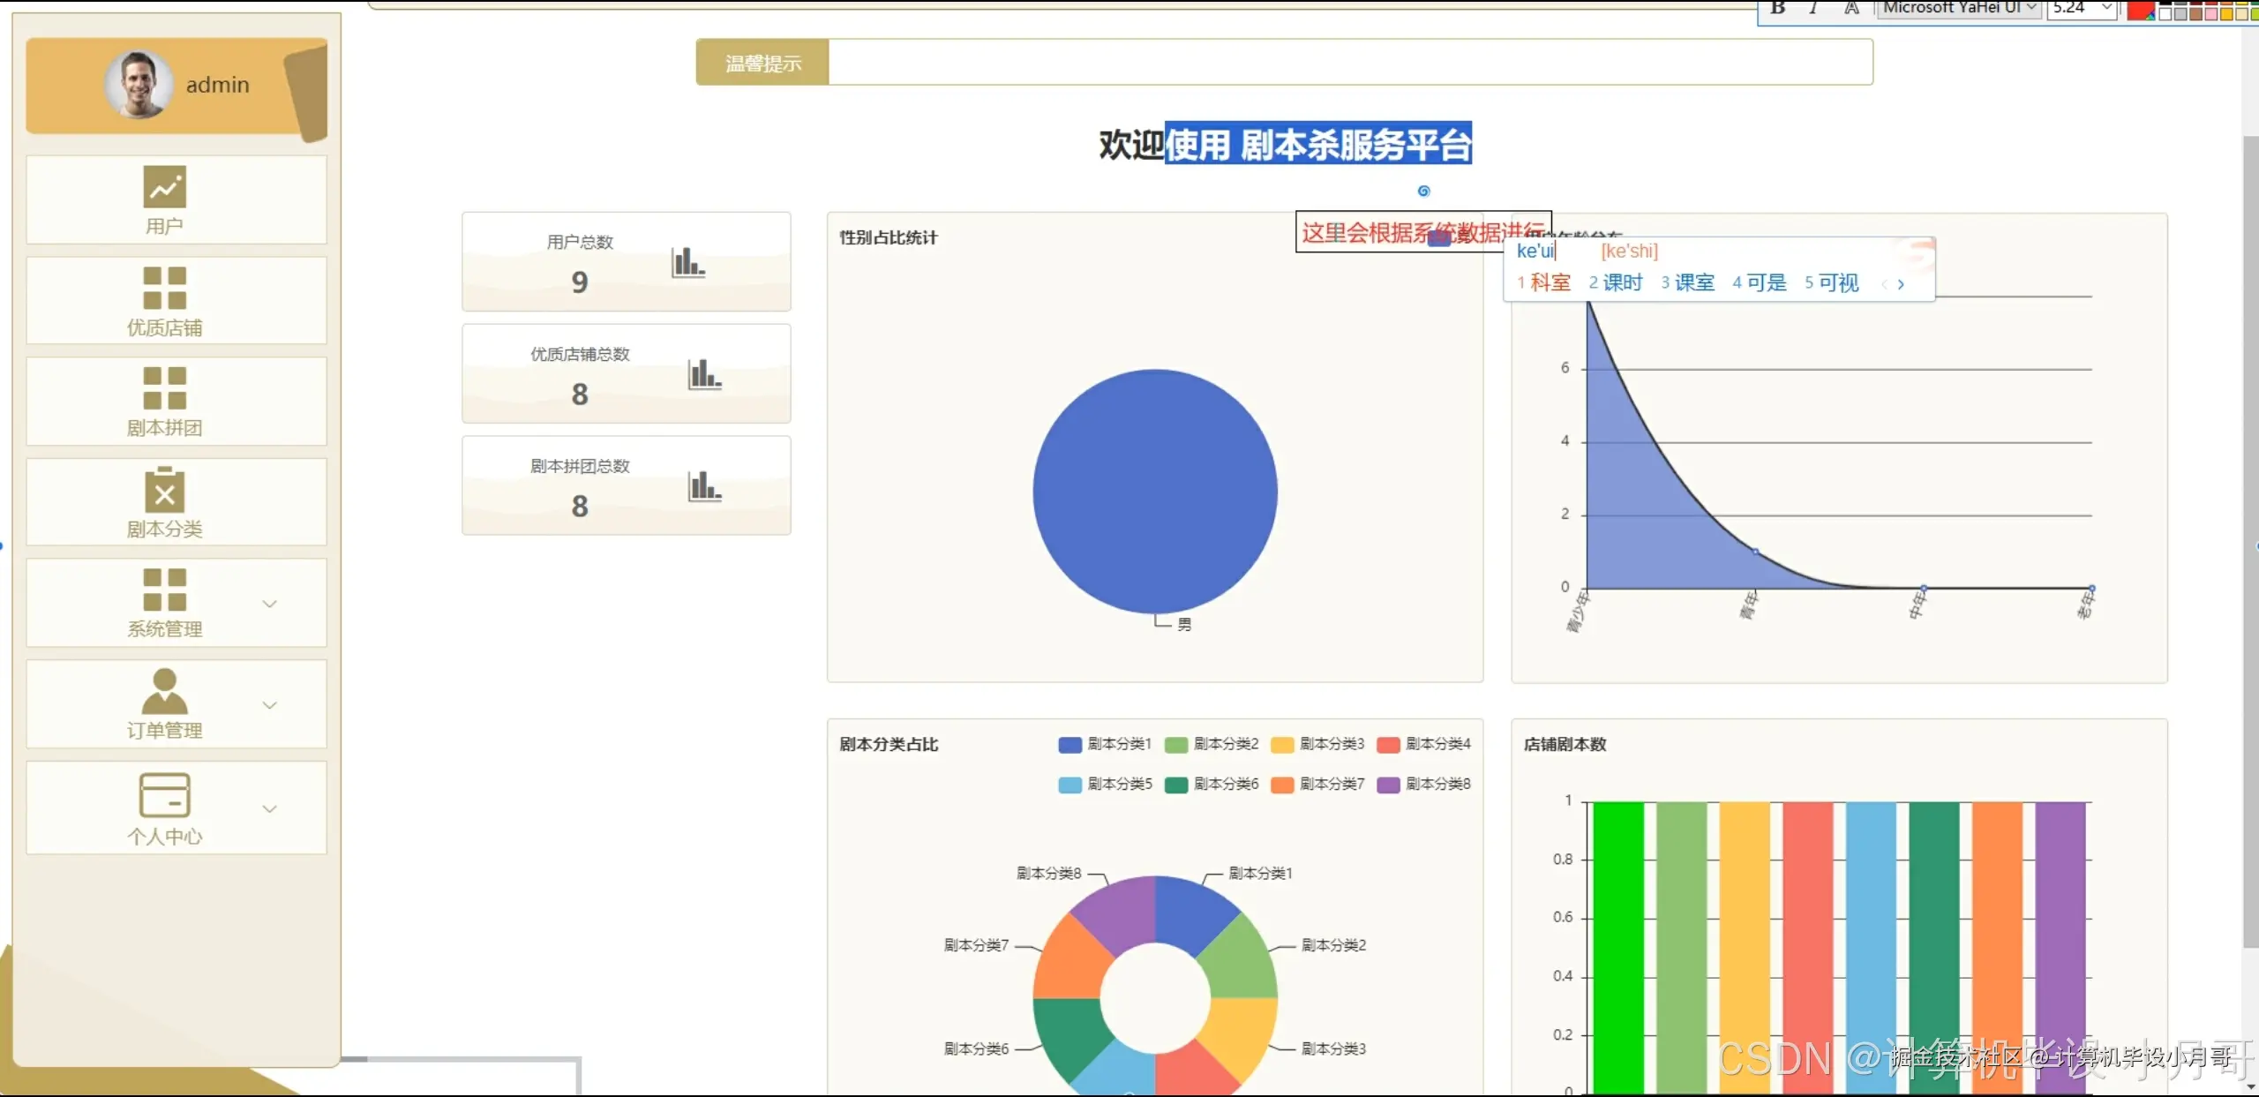Screen dimensions: 2259x1097
Task: Click the 订单管理 person icon
Action: (164, 691)
